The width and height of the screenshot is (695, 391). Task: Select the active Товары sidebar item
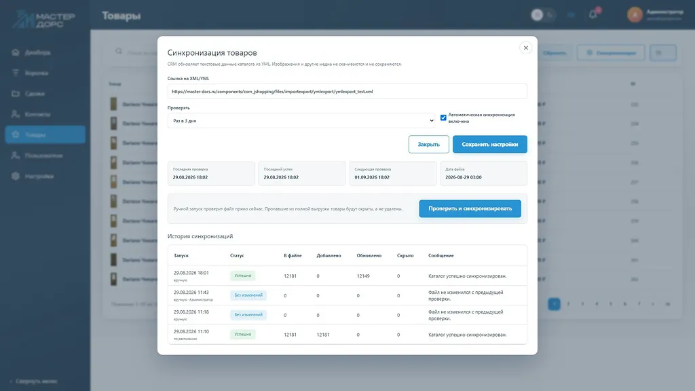[45, 135]
